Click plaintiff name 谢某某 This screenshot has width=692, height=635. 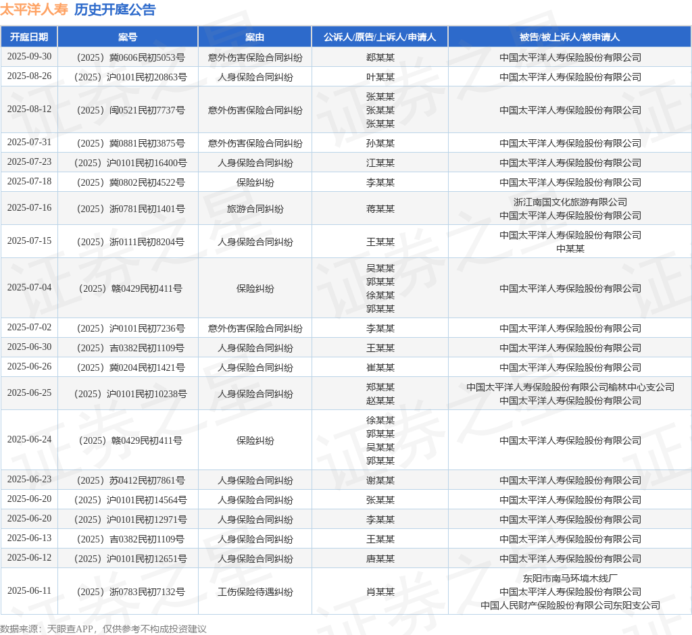click(380, 480)
